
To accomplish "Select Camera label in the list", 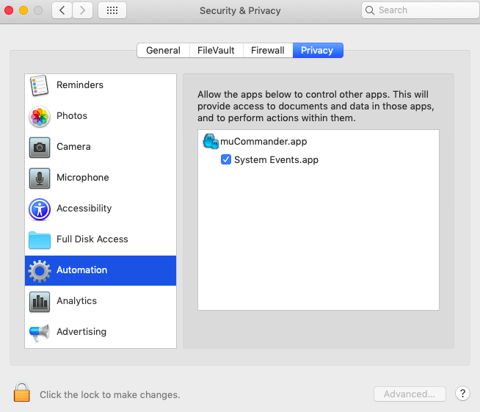I will point(74,147).
